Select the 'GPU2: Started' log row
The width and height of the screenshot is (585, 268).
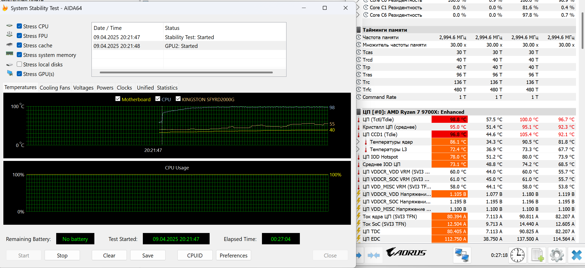pos(189,46)
